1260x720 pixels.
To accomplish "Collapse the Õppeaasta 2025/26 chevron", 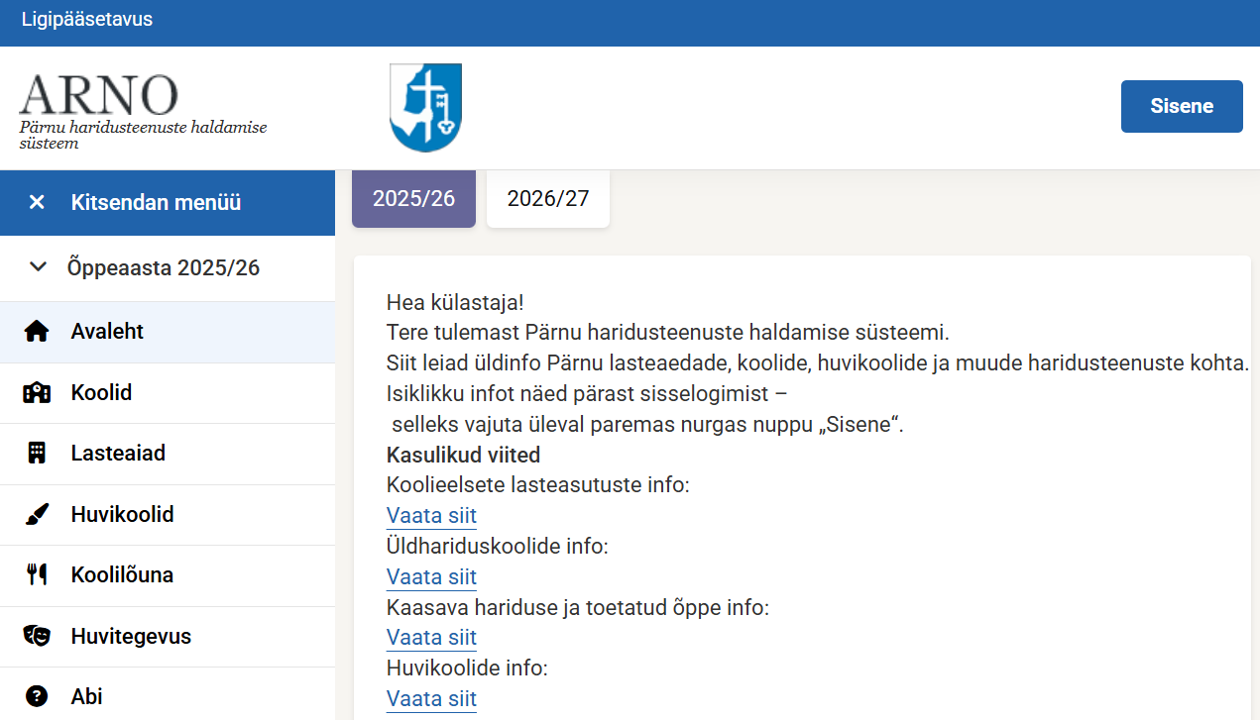I will [38, 267].
